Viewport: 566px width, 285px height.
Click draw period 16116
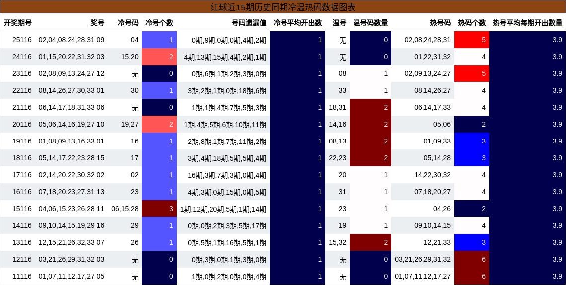tap(22, 192)
